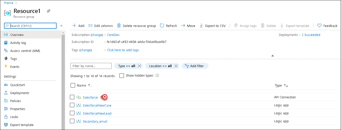Open the 2 Succeeded deployments link

(x=311, y=35)
